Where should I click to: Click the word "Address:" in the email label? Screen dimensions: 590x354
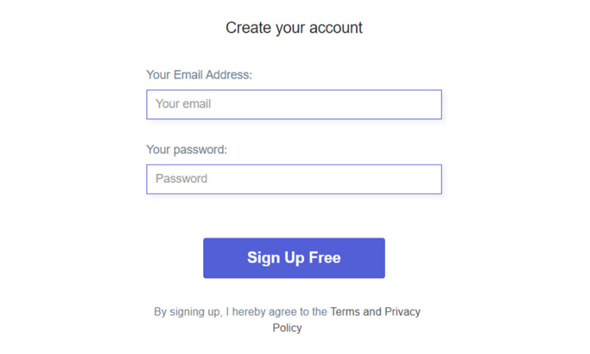[229, 75]
